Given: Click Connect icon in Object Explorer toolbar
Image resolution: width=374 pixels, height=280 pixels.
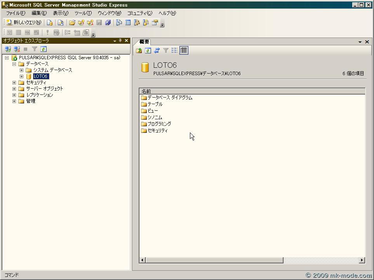Looking at the screenshot, I should click(x=8, y=49).
